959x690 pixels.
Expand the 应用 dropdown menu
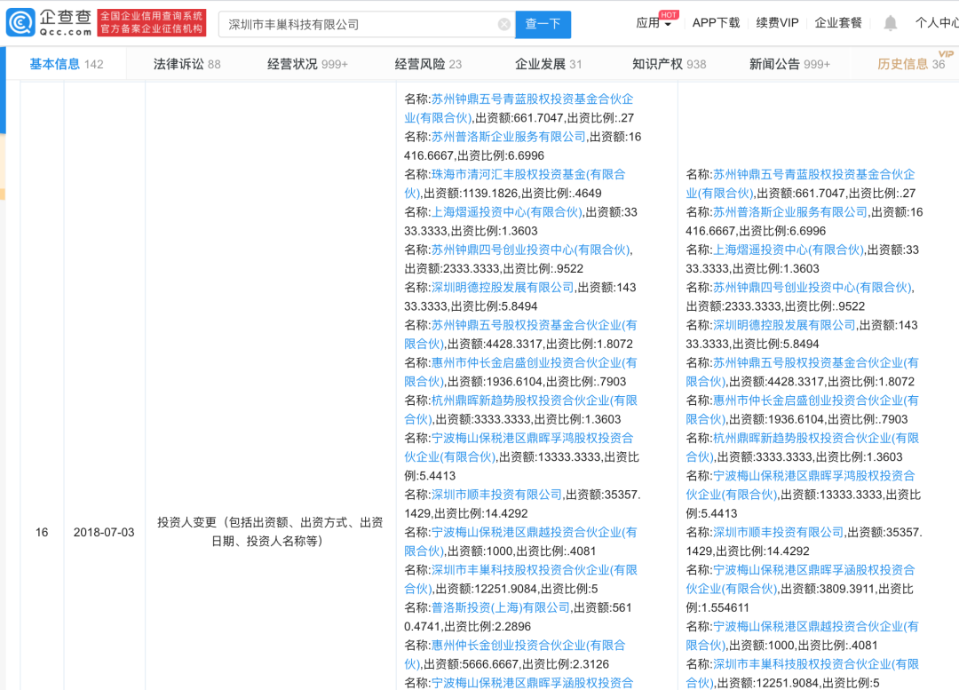[x=654, y=23]
